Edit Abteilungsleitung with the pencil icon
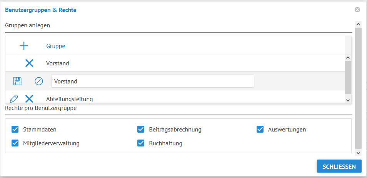367x178 pixels. point(14,99)
